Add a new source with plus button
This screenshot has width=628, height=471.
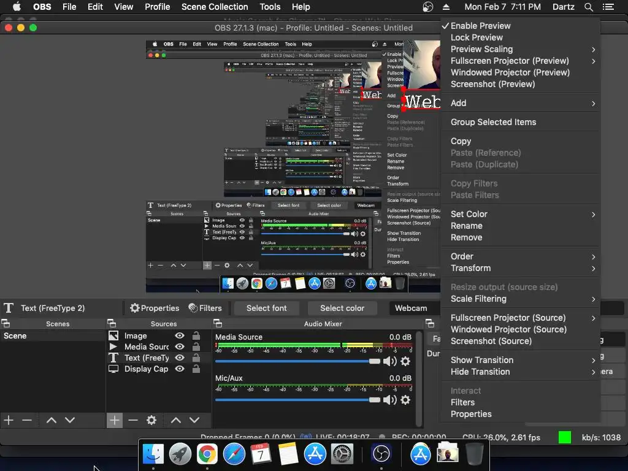coord(115,420)
